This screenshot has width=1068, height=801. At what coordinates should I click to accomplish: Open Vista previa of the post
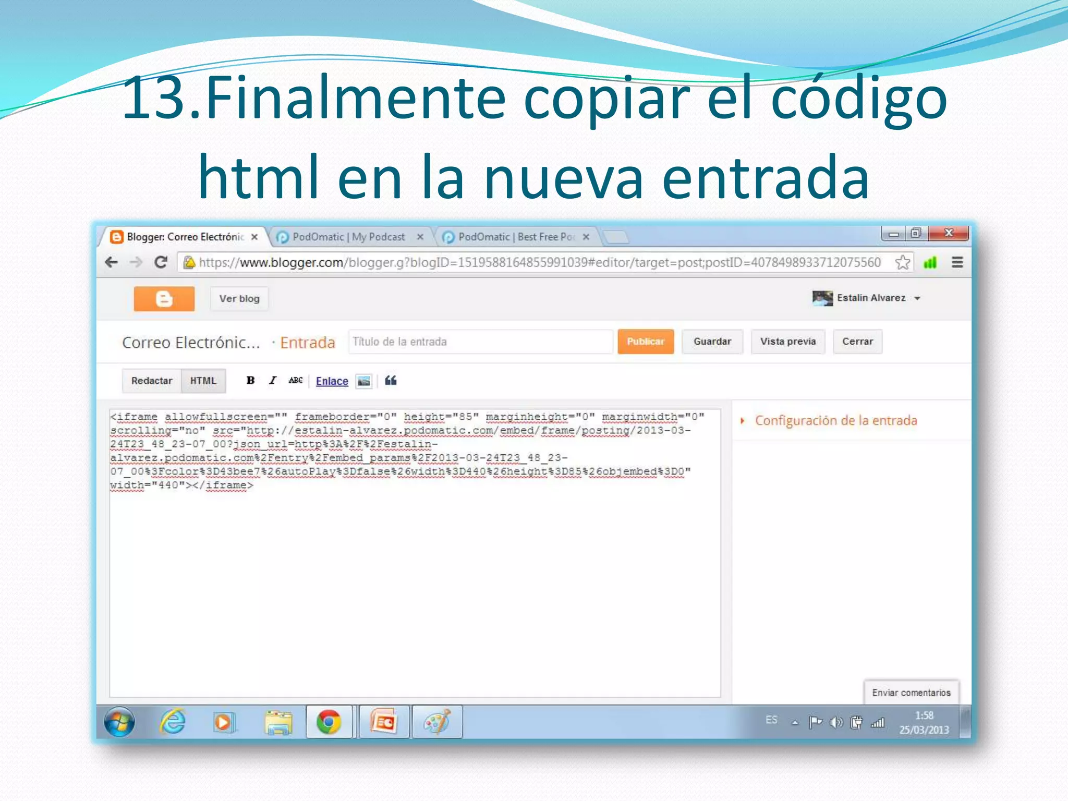click(x=788, y=342)
